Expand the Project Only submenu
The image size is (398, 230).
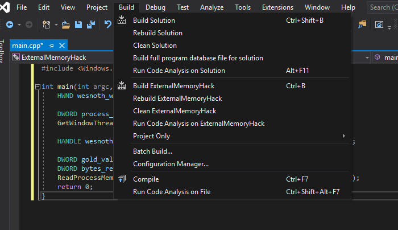[x=232, y=136]
